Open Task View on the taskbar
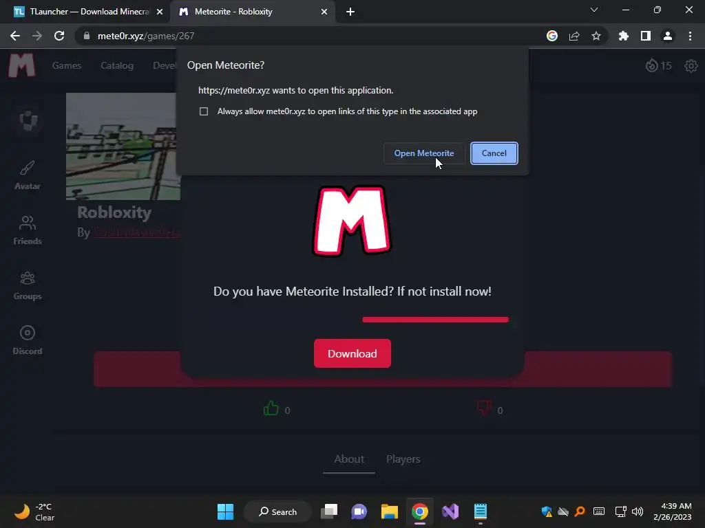 [x=328, y=511]
